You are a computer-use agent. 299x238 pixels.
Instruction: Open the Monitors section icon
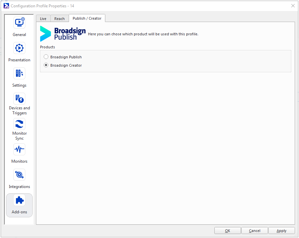click(x=19, y=149)
